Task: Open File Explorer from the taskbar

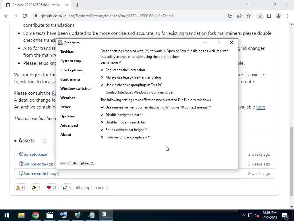Action: 21,215
